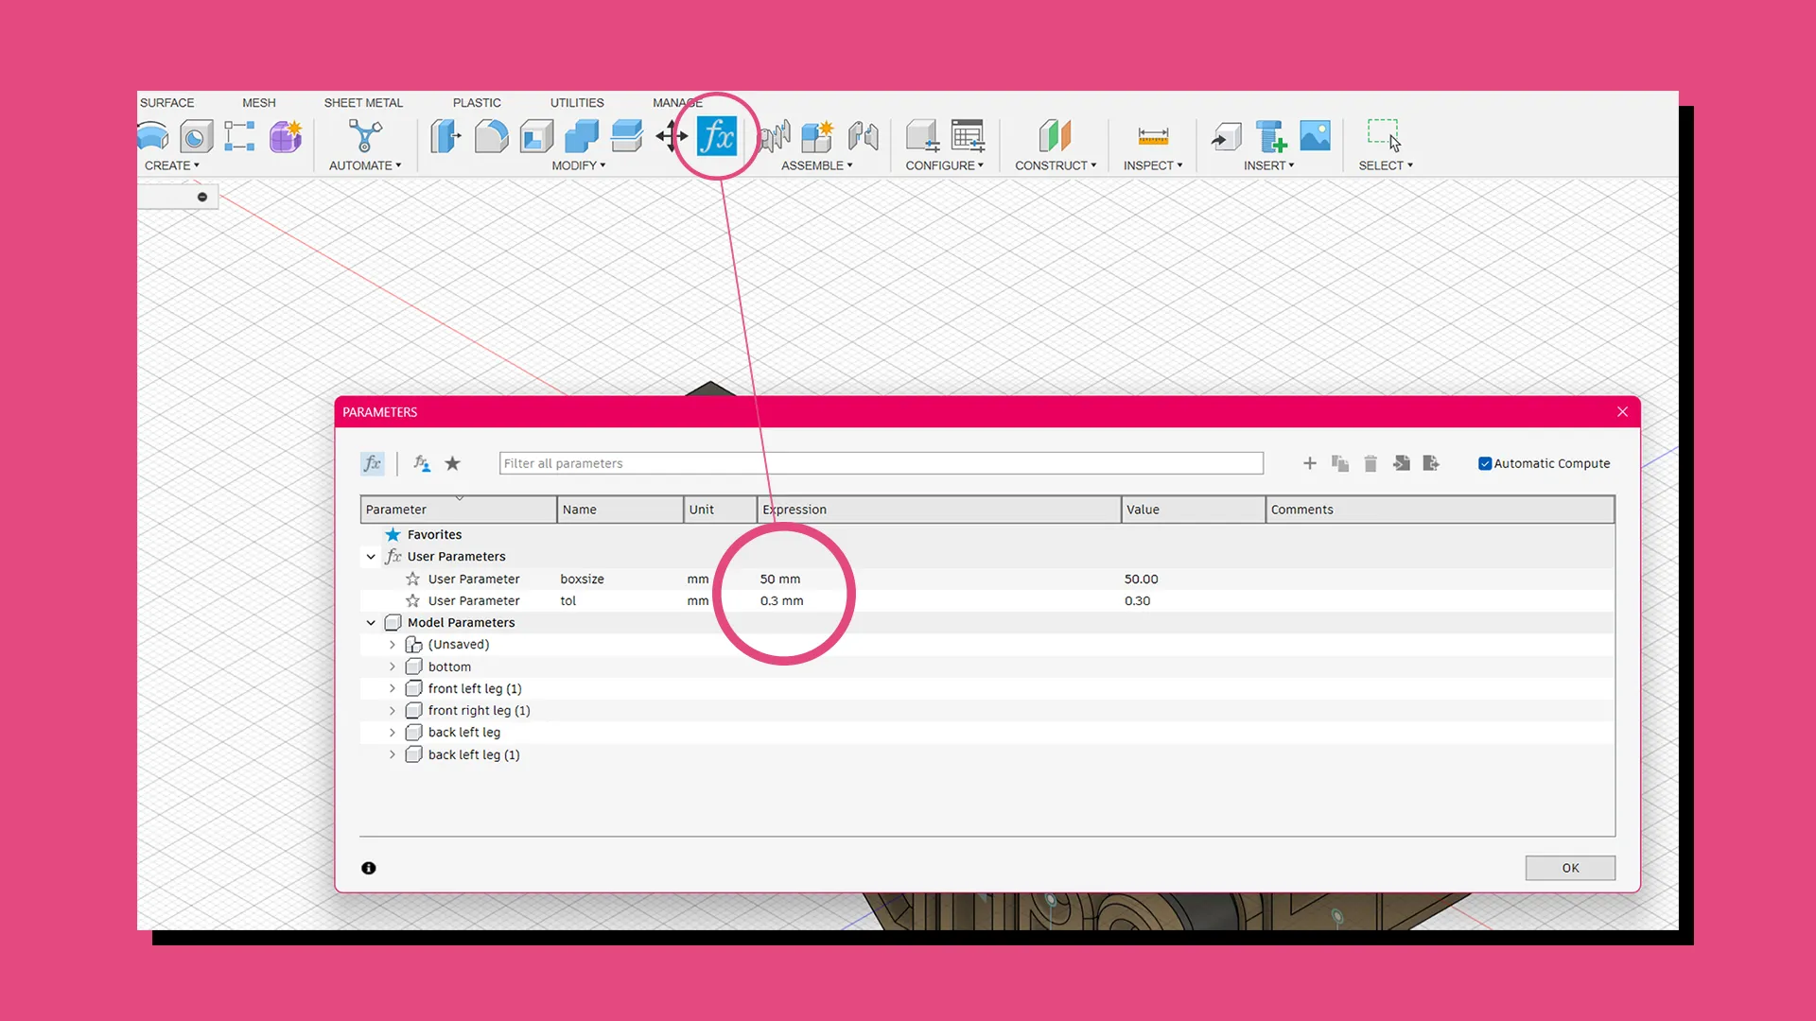Click the Insert Canvas image icon
Image resolution: width=1816 pixels, height=1021 pixels.
1315,136
